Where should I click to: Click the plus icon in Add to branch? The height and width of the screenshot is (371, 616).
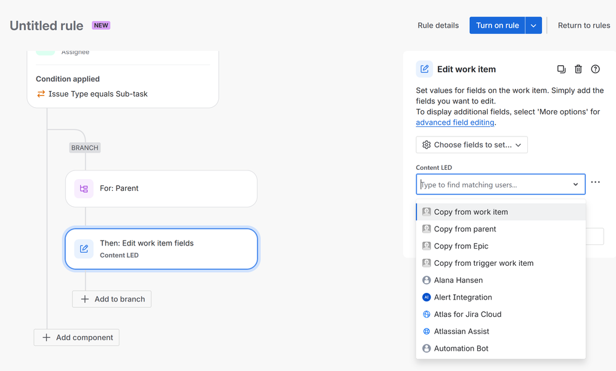pos(84,299)
